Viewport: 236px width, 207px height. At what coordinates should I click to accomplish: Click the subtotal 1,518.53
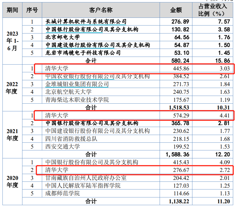pyautogui.click(x=179, y=108)
